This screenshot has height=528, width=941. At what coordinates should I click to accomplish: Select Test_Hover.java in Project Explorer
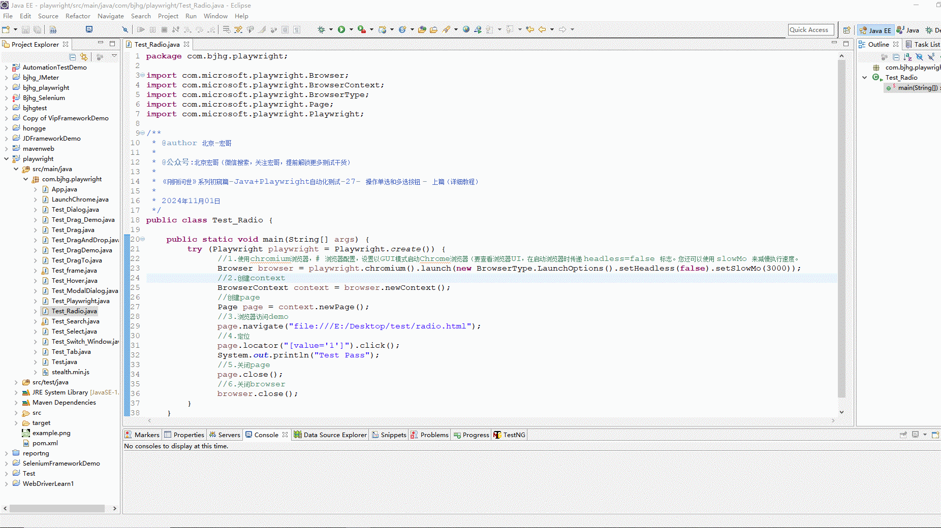(74, 281)
